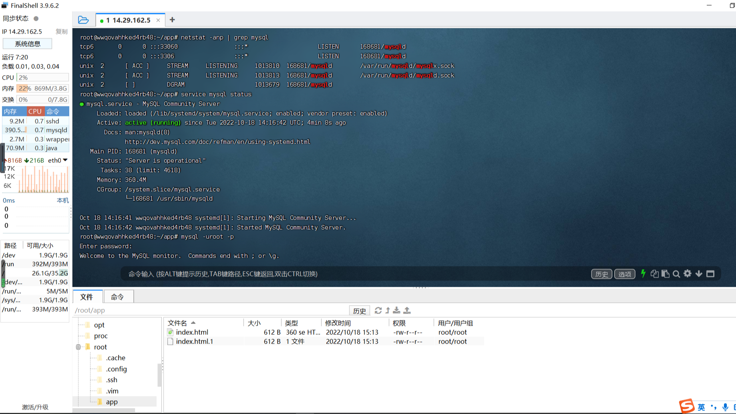This screenshot has height=414, width=736.
Task: Click the down arrow terminal icon
Action: click(699, 274)
